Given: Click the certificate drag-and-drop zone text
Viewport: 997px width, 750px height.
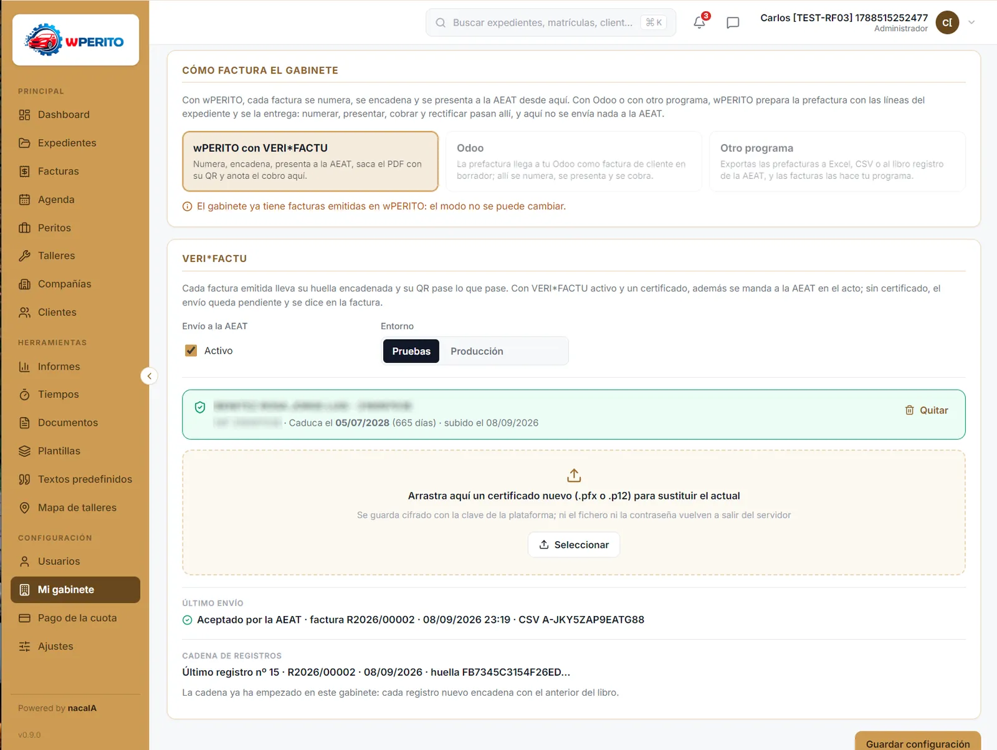Looking at the screenshot, I should (x=574, y=496).
